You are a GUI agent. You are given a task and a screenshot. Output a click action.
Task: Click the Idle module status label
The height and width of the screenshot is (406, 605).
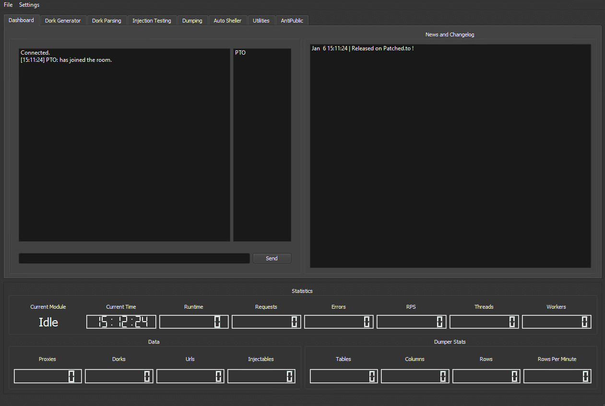48,322
